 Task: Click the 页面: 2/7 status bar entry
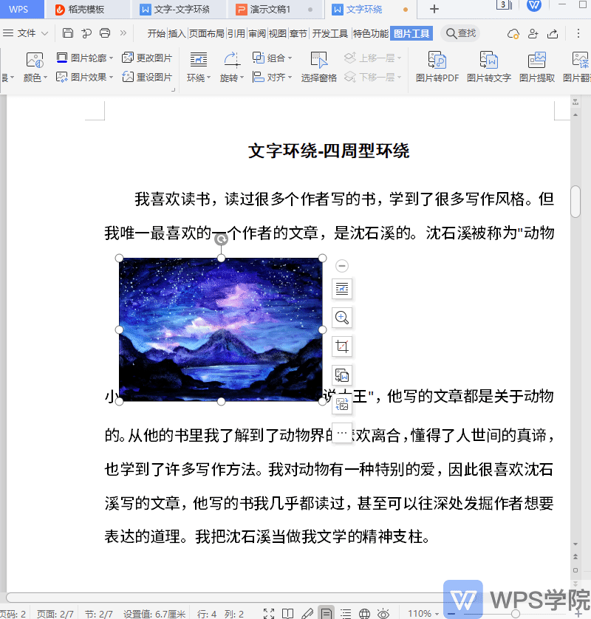point(55,614)
